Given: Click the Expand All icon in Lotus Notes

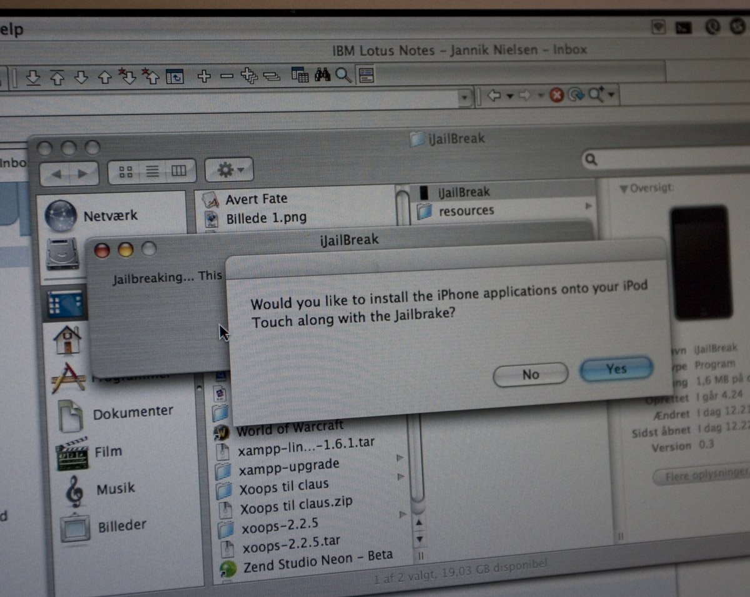Looking at the screenshot, I should point(249,76).
